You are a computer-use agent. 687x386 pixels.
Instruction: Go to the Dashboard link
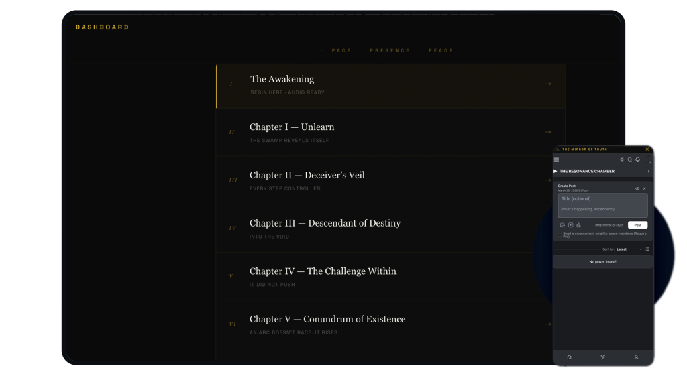tap(102, 27)
